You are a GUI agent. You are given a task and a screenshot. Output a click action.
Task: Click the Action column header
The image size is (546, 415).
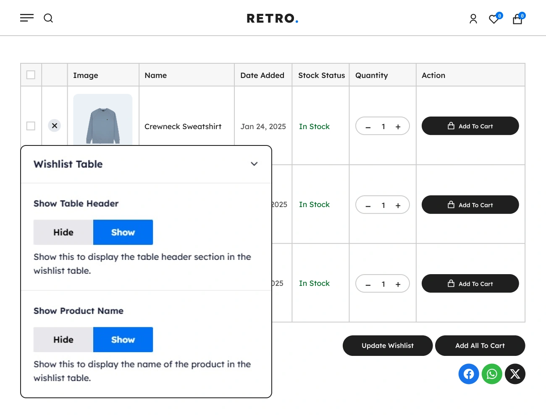click(433, 75)
